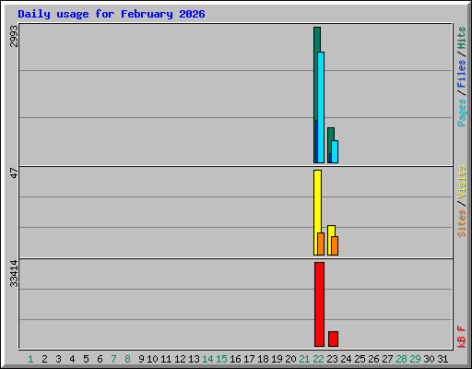Click day label '14' on the x-axis
472x369 pixels.
(x=207, y=359)
